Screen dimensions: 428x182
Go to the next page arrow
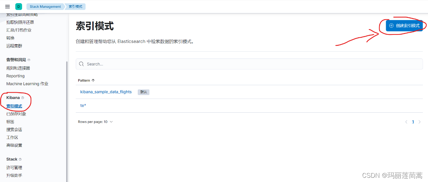(x=420, y=122)
